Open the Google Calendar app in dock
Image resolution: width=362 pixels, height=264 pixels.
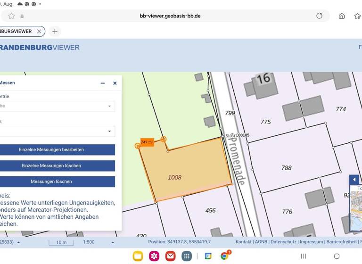point(208,256)
